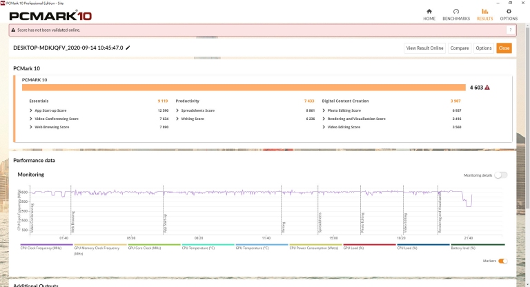
Task: Expand Video Conferencing Score details
Action: click(31, 119)
